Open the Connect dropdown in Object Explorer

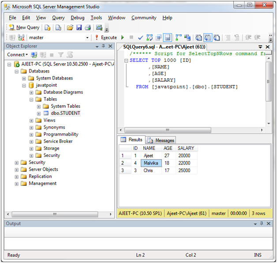[x=17, y=55]
